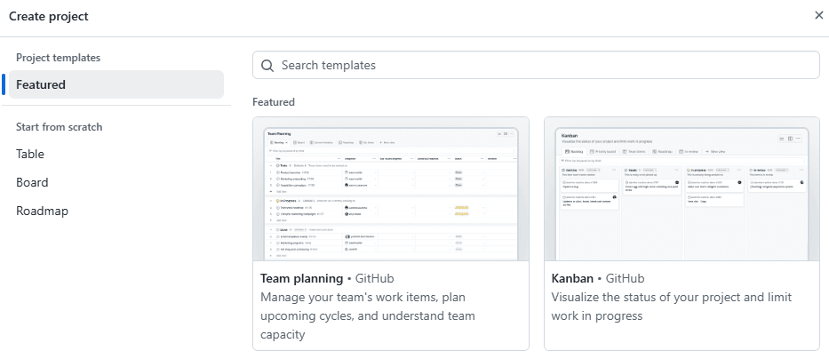Click the Kanban description text
Image resolution: width=829 pixels, height=359 pixels.
tap(672, 307)
